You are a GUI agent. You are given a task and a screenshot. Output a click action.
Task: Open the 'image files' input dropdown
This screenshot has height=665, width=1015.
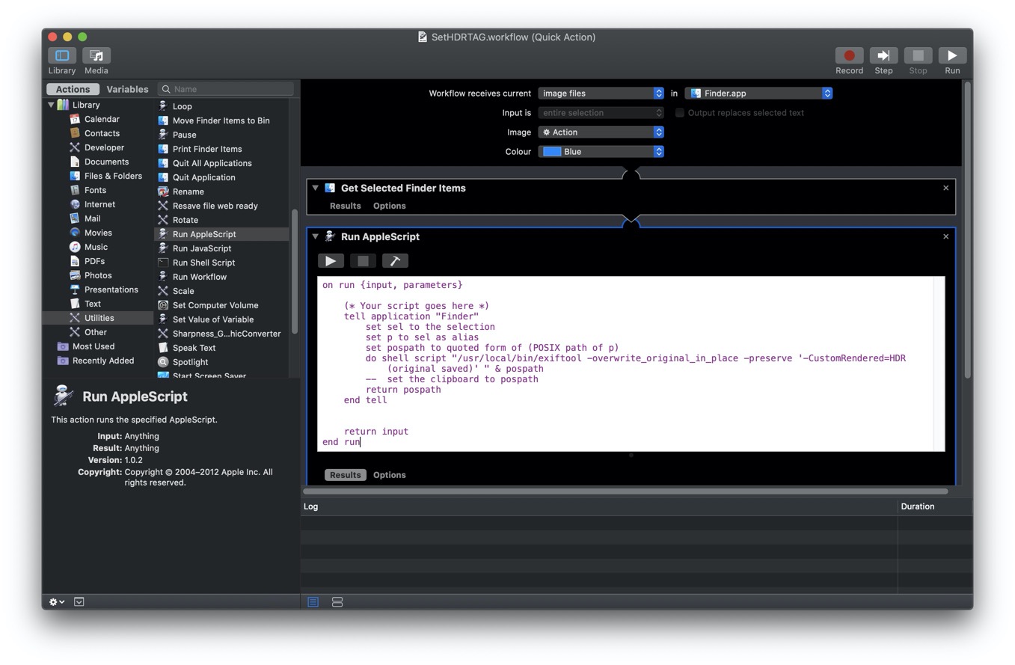pyautogui.click(x=601, y=94)
